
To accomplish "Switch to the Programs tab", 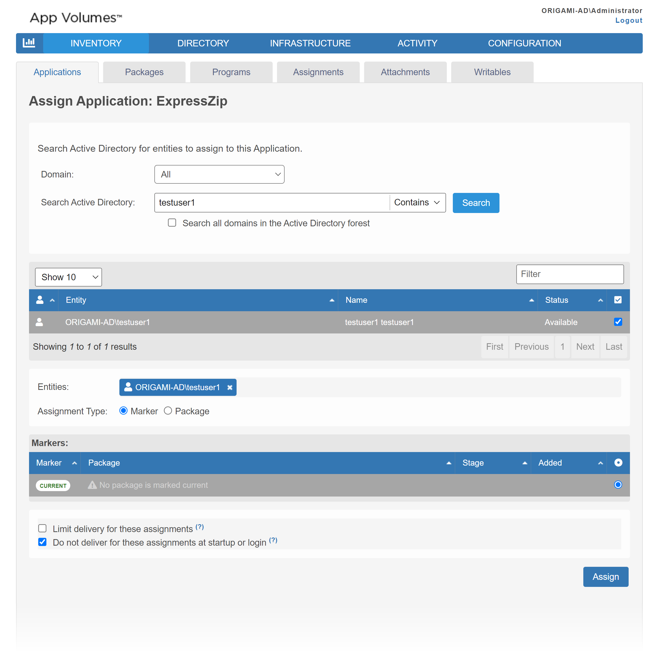I will pos(231,72).
